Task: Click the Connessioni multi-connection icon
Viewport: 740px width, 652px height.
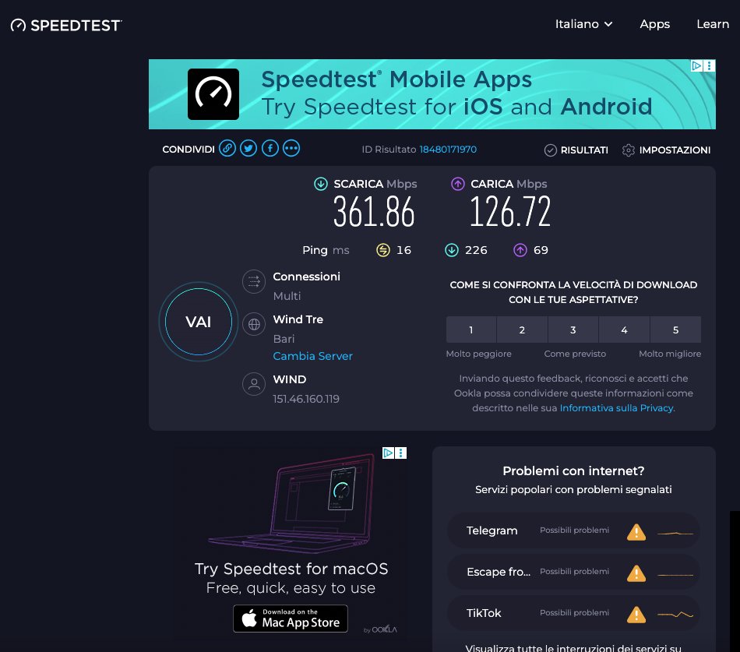Action: 254,281
